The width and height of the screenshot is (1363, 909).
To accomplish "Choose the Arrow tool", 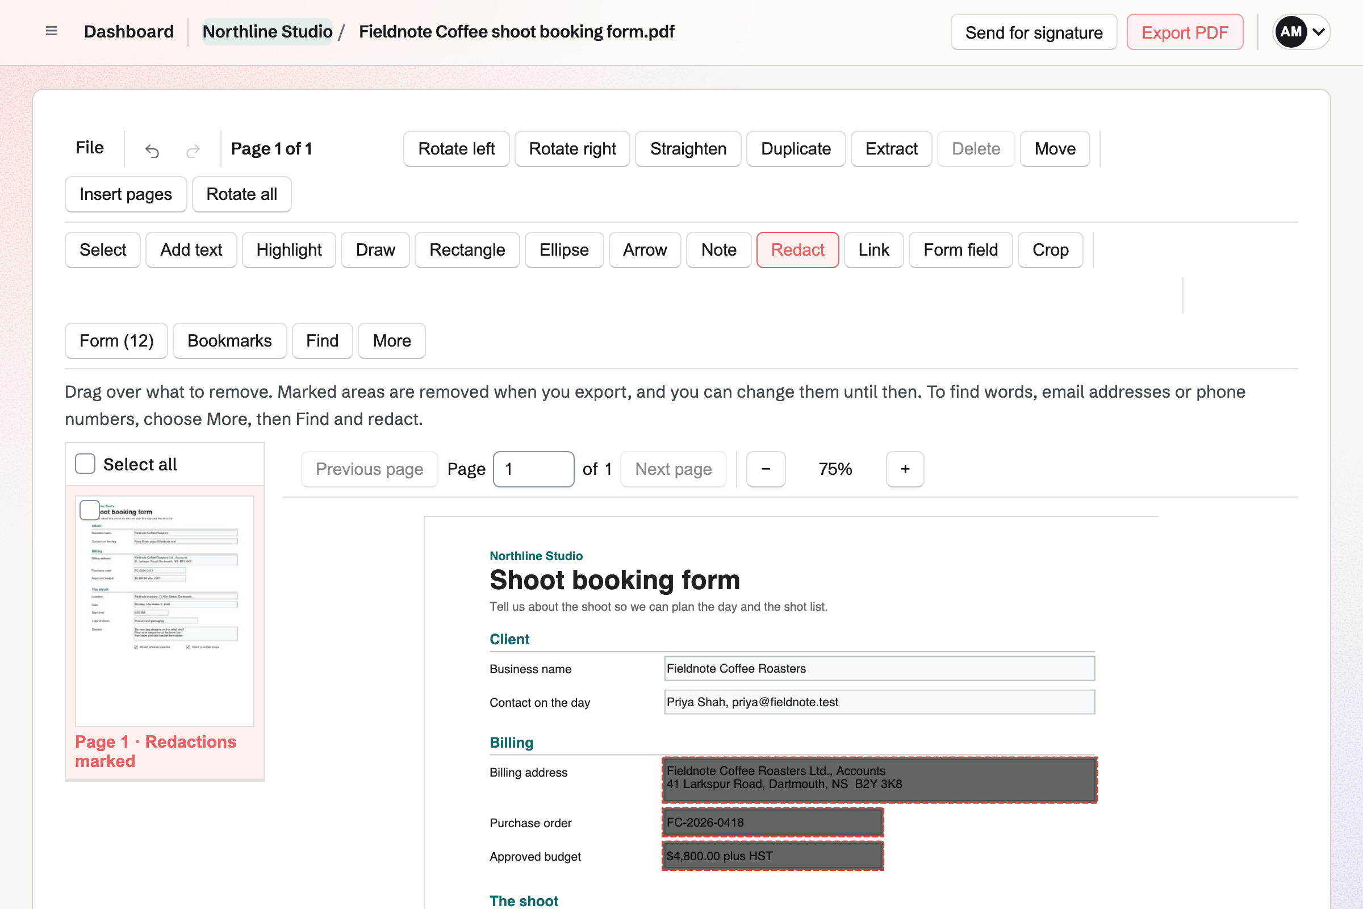I will tap(645, 250).
